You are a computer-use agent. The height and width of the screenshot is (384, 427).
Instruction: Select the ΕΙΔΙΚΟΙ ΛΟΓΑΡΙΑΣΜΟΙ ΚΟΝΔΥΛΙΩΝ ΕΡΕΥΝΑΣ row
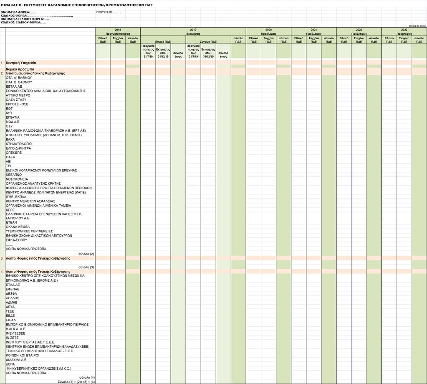pyautogui.click(x=41, y=170)
